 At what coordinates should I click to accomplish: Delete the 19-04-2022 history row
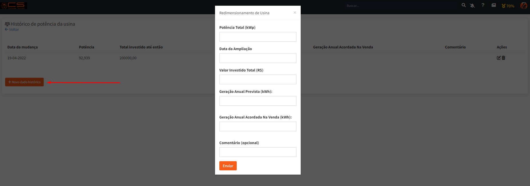click(503, 58)
